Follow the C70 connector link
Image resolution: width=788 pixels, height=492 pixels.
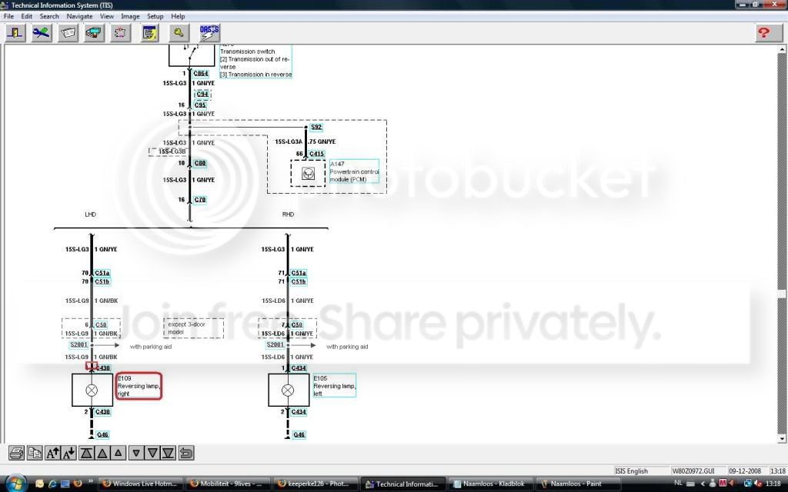point(200,199)
